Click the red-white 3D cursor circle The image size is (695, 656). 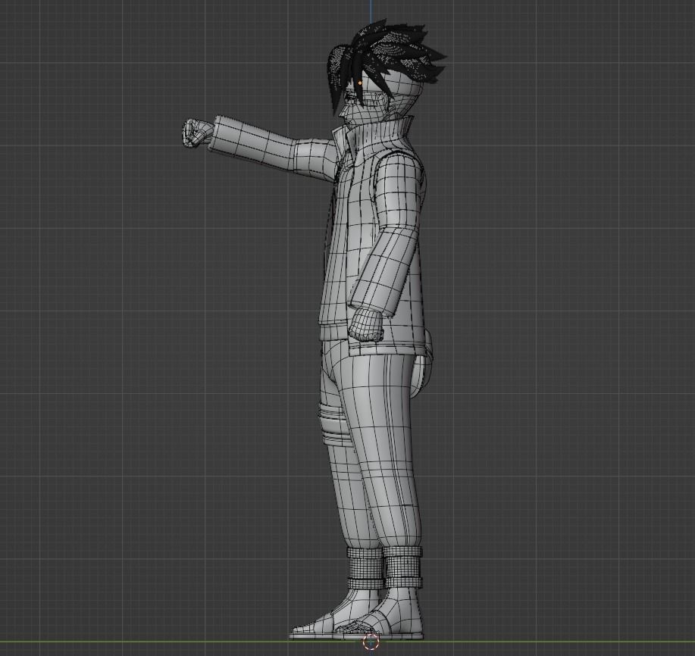tap(371, 641)
